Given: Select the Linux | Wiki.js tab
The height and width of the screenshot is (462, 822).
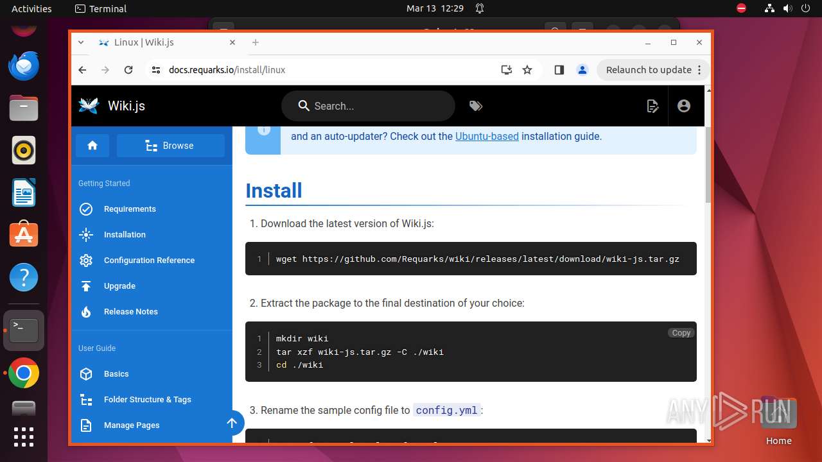Looking at the screenshot, I should click(167, 42).
